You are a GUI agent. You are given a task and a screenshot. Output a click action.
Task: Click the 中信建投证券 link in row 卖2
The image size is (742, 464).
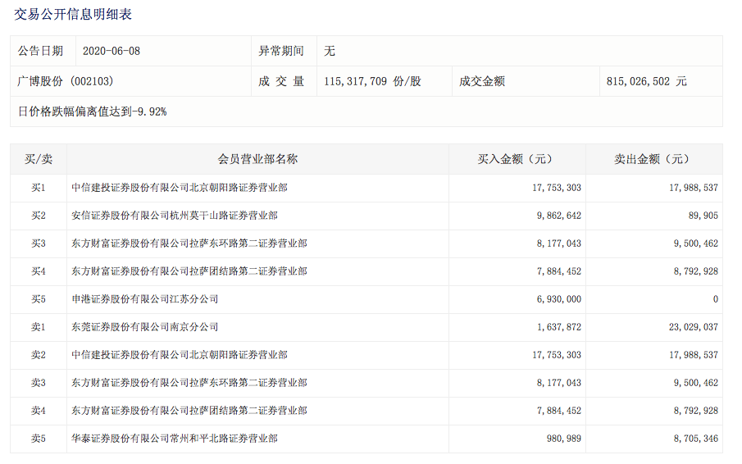tap(179, 355)
